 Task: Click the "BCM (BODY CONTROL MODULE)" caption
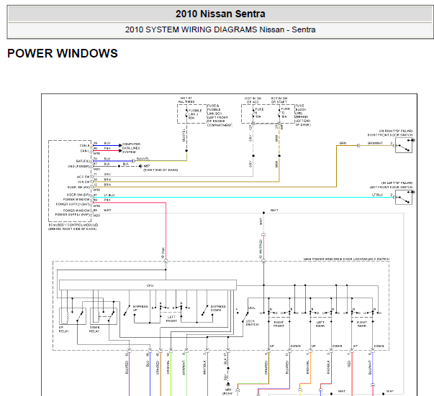coord(73,225)
